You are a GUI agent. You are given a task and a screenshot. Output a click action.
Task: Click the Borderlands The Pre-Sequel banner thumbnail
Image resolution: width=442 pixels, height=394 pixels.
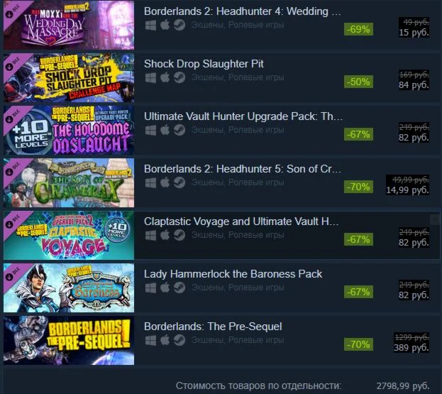click(69, 341)
